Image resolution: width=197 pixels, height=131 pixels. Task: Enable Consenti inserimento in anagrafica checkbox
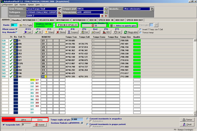point(88,118)
